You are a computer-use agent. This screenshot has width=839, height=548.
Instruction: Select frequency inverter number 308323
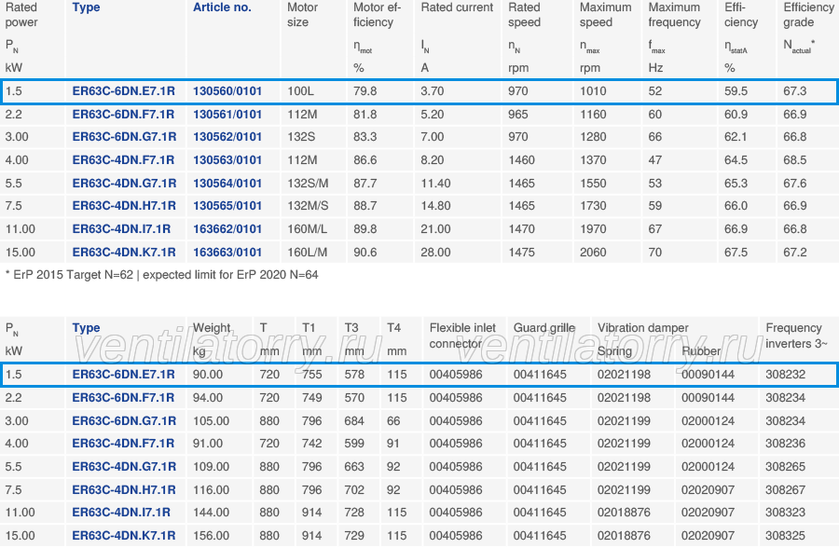786,513
